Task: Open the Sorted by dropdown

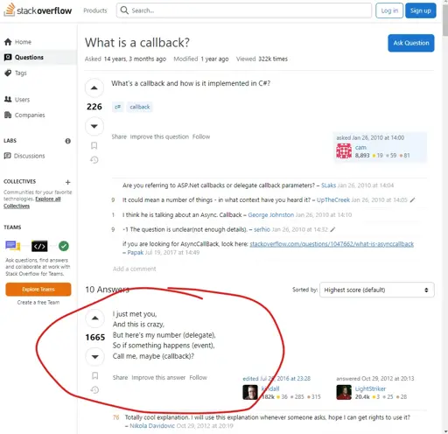Action: pyautogui.click(x=376, y=290)
